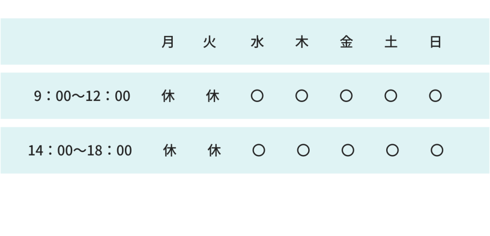Click the Sunday afternoon open circle
The height and width of the screenshot is (236, 490).
click(x=437, y=150)
